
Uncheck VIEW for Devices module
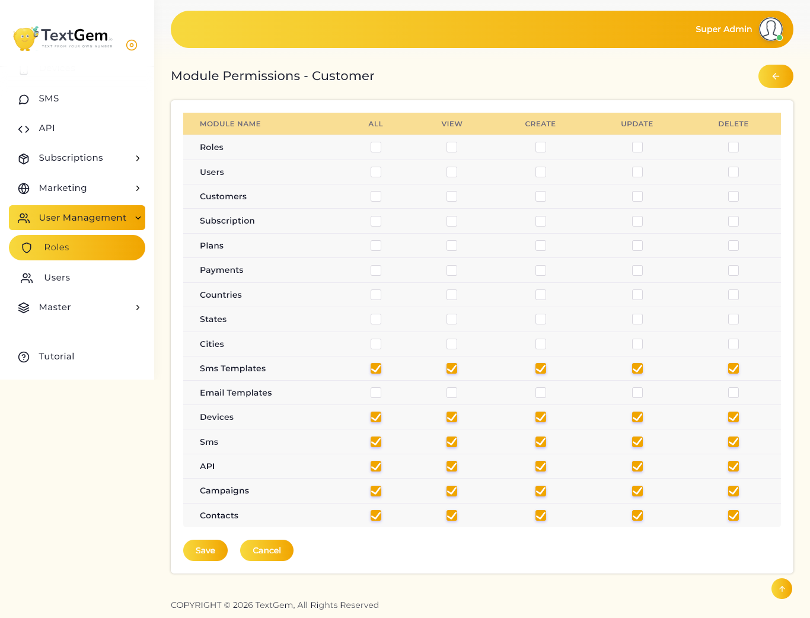pyautogui.click(x=452, y=417)
